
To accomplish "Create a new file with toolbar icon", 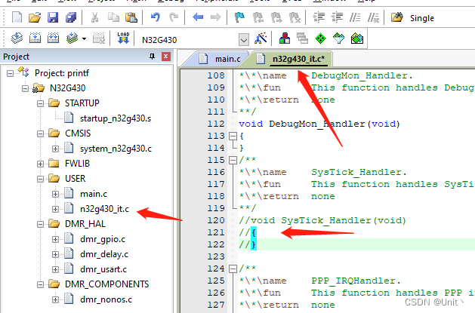I will [x=17, y=17].
